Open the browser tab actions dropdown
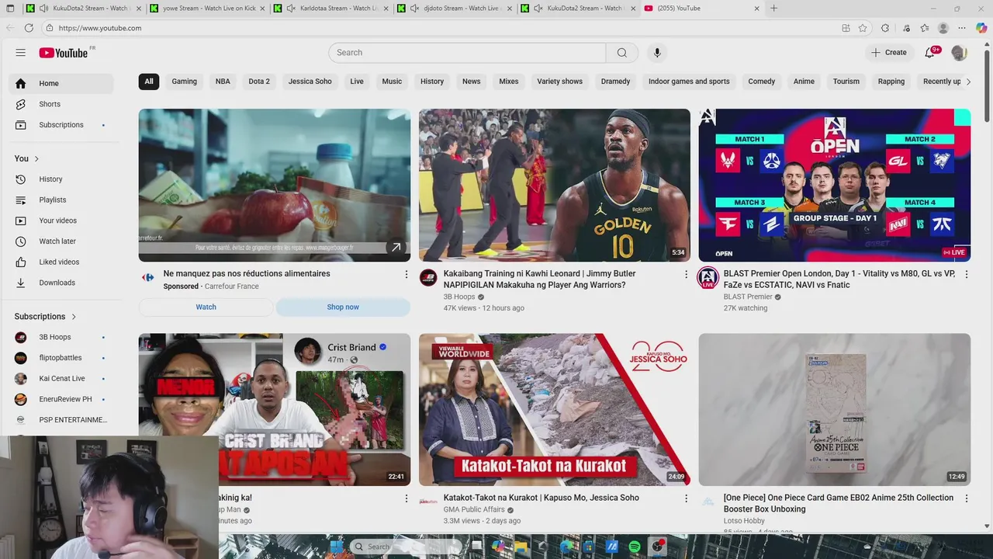This screenshot has height=559, width=993. [x=9, y=9]
